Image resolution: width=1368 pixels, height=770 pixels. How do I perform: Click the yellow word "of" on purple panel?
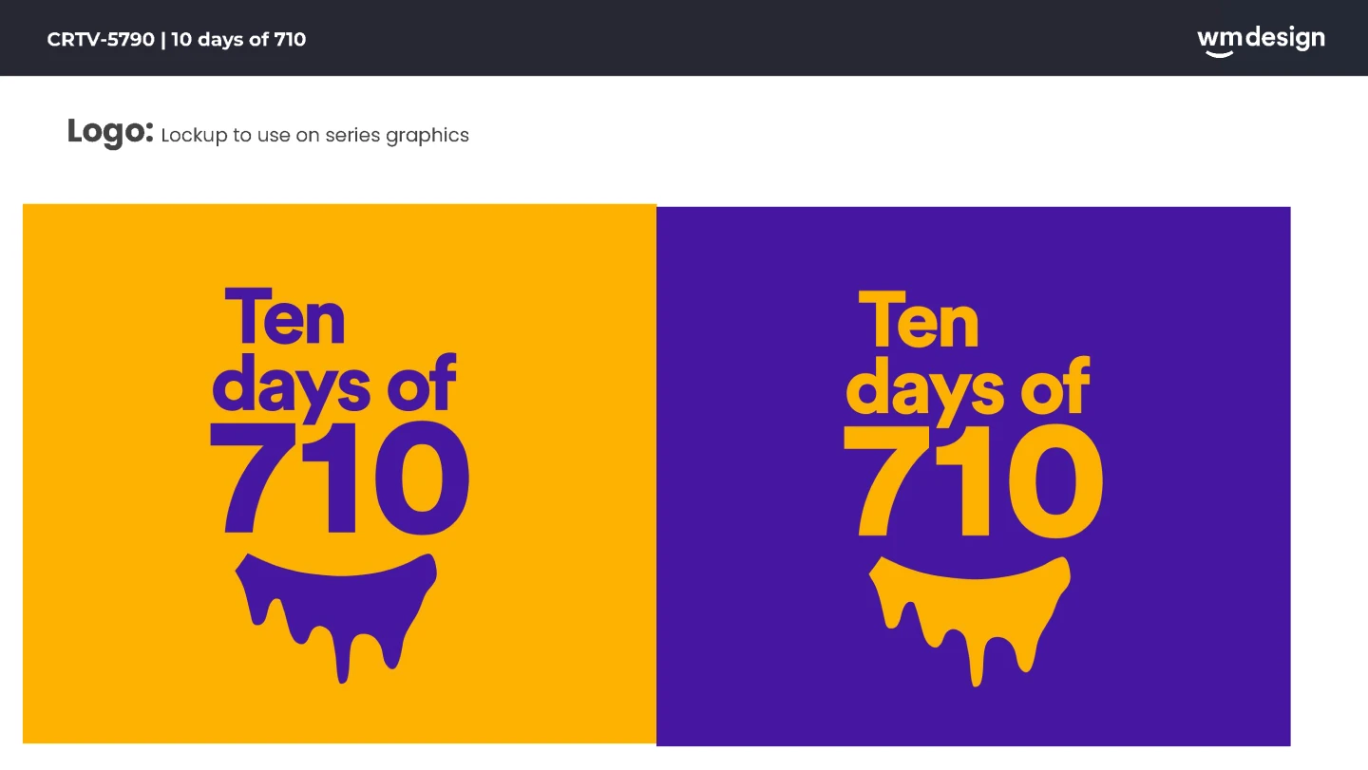pyautogui.click(x=1054, y=387)
